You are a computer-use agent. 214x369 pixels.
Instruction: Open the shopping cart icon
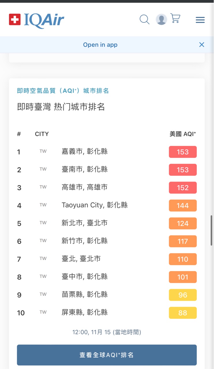[175, 18]
